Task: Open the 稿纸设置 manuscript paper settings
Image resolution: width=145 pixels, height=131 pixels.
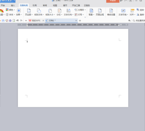Action: [x=111, y=12]
